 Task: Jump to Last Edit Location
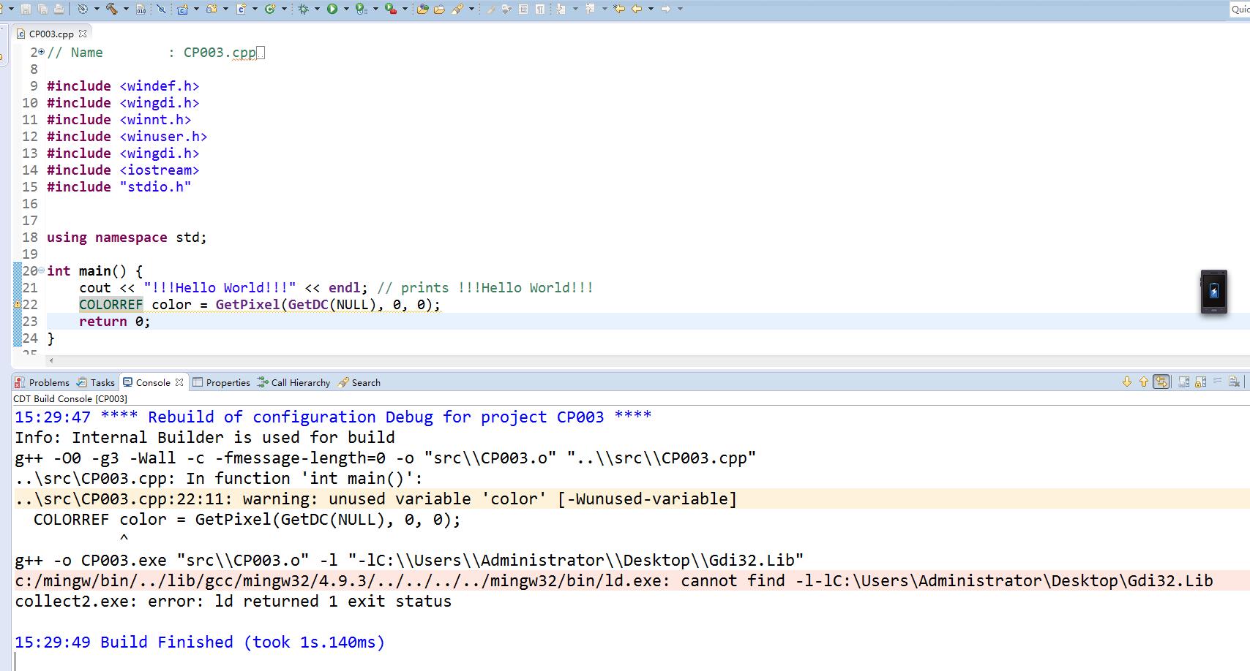coord(618,9)
